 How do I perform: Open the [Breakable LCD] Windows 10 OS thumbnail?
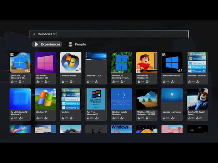pos(20,62)
